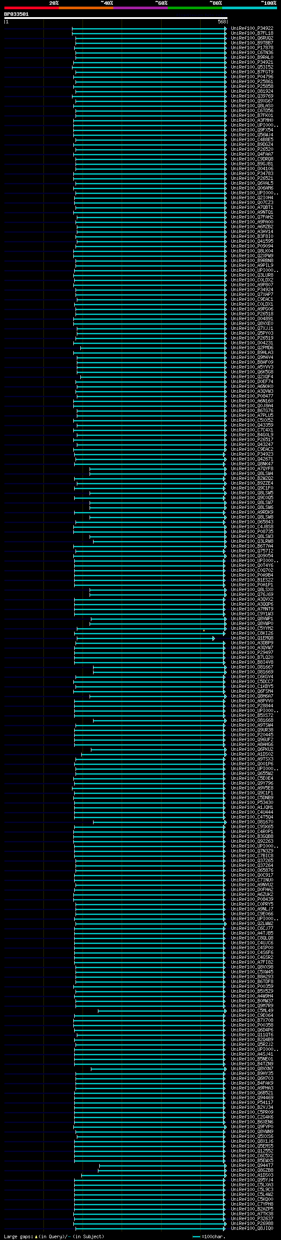Image resolution: width=281 pixels, height=1240 pixels.
Task: Select hit label UniRef100_C4B8E5
Action: coord(252,139)
